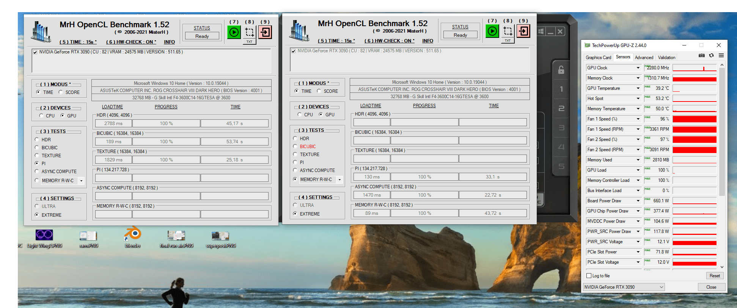Viewport: 737px width, 308px height.
Task: Select profile 1 on the dark widget
Action: 561,89
